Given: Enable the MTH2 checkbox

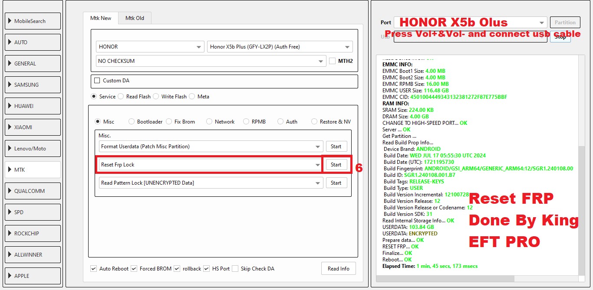Looking at the screenshot, I should 333,61.
